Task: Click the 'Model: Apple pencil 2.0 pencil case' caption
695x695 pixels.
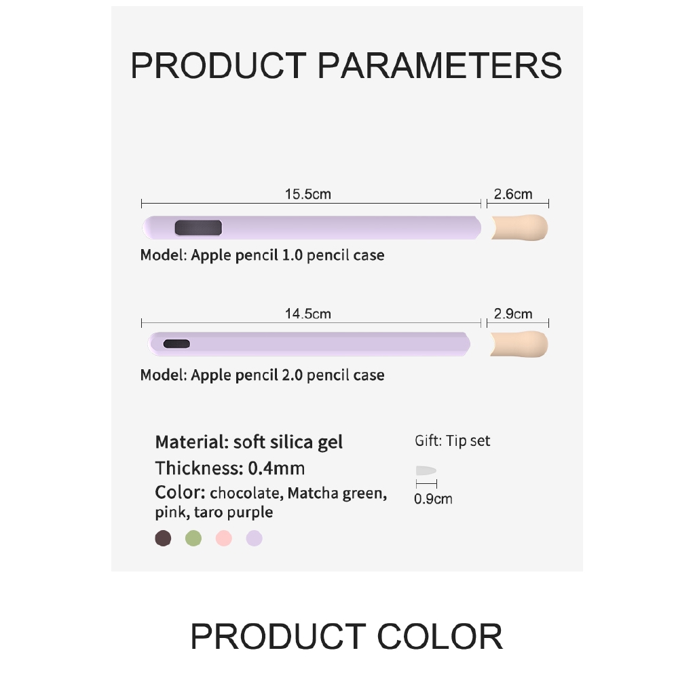Action: point(262,375)
